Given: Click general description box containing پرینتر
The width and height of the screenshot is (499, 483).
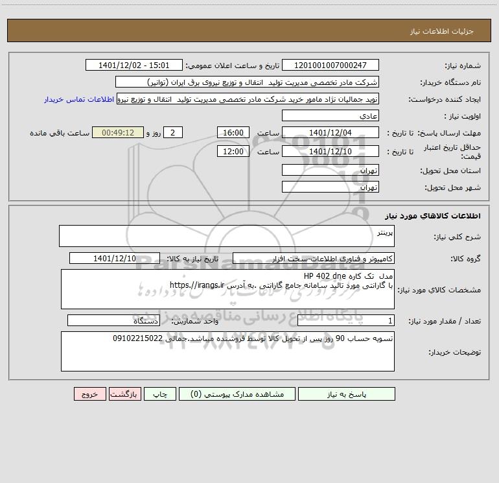Looking at the screenshot, I should tap(227, 236).
